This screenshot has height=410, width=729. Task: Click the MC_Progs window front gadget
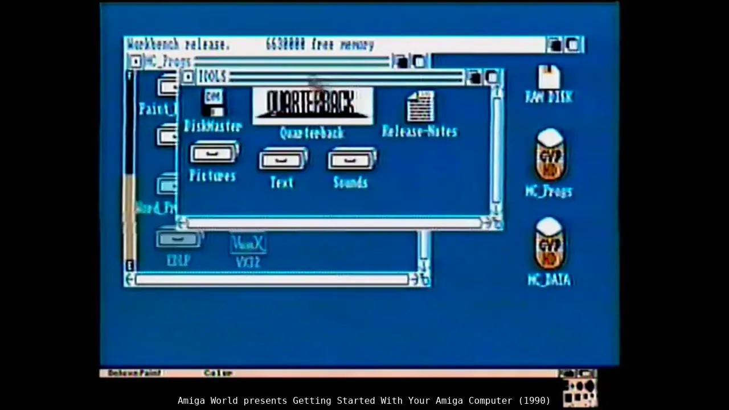coord(419,61)
